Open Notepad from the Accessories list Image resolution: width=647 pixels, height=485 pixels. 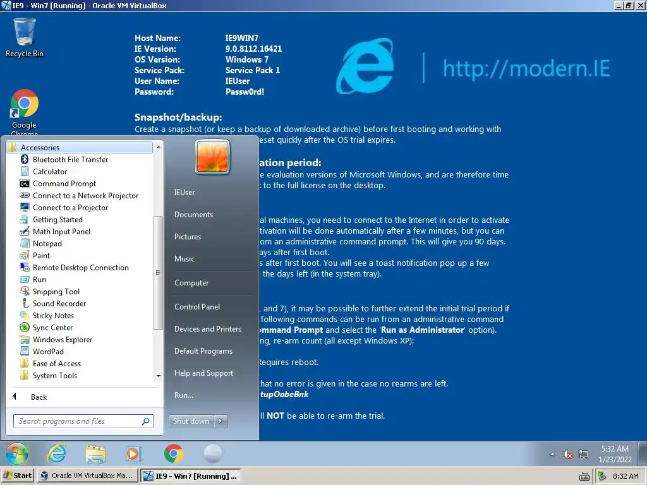pos(47,243)
